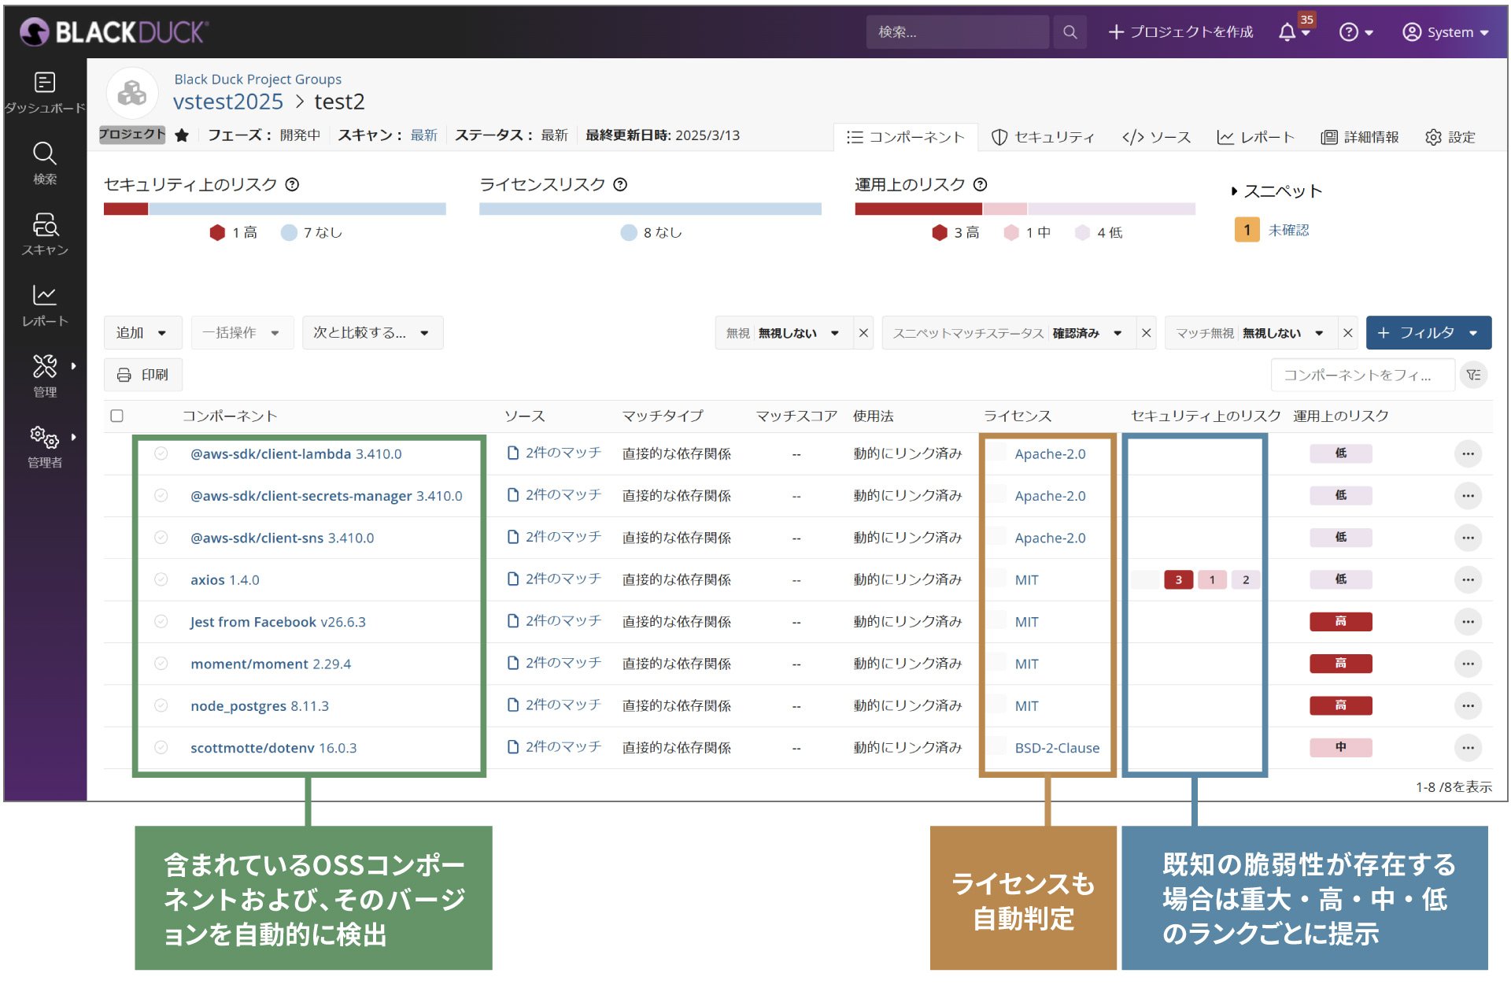The height and width of the screenshot is (999, 1511).
Task: Open more actions for scottmotte/dotenv row
Action: pos(1468,747)
